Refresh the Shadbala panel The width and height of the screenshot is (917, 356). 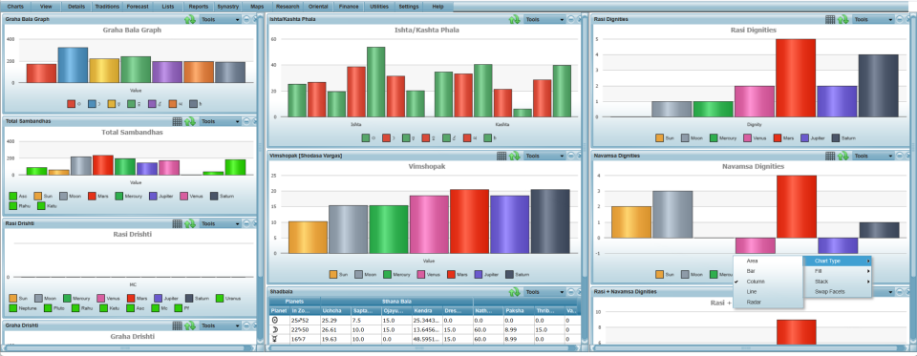[514, 292]
